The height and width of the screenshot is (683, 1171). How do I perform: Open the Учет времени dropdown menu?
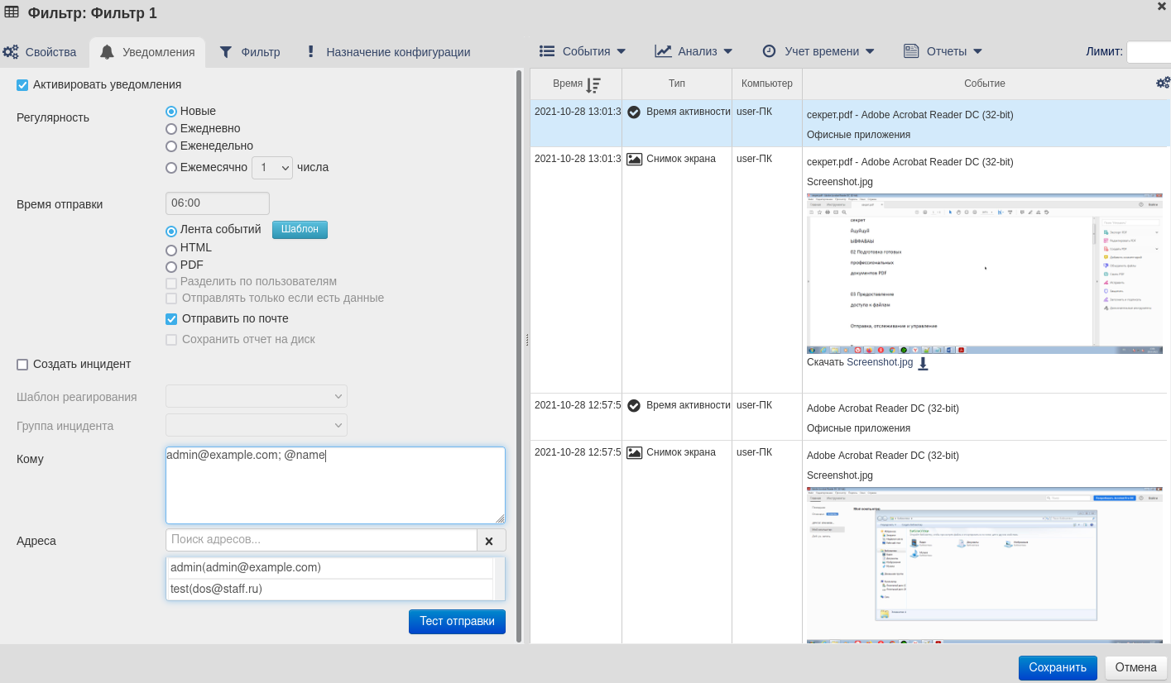tap(818, 51)
